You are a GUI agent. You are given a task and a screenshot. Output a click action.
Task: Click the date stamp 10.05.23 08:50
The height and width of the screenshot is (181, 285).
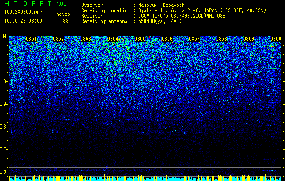pos(24,21)
